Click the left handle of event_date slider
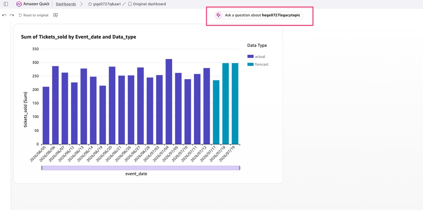423x210 pixels. point(42,168)
